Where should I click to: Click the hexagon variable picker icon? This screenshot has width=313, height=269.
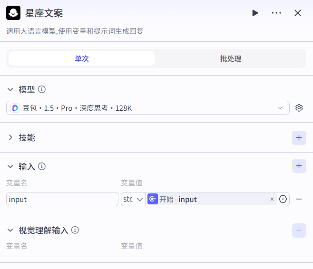click(x=284, y=199)
